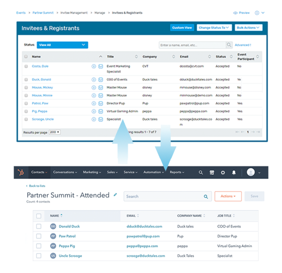Open the Actions dropdown in HubSpot

click(228, 196)
